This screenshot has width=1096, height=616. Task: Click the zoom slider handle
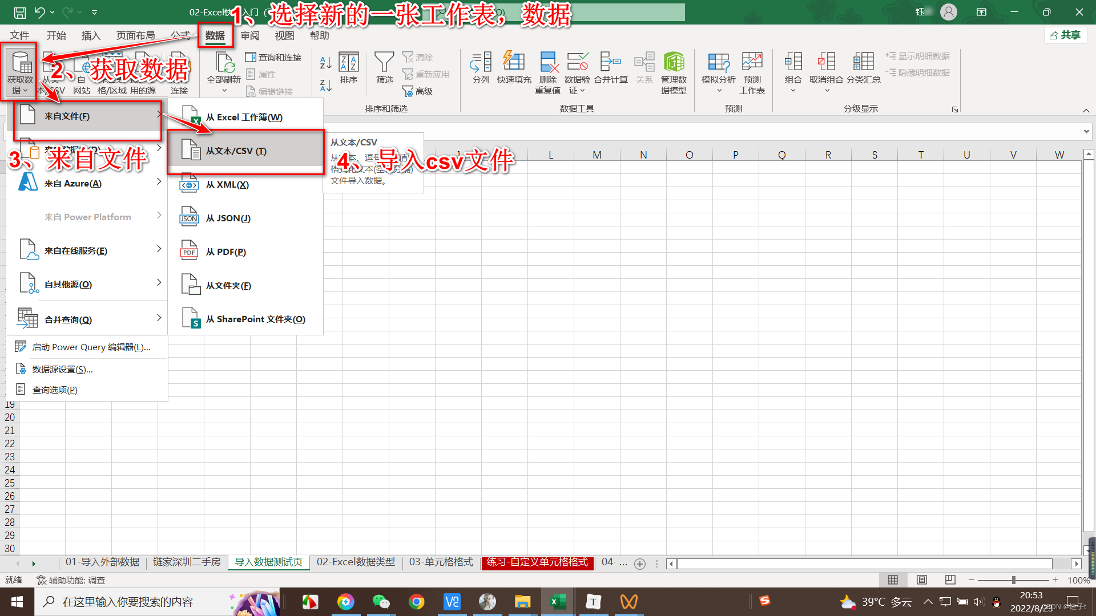click(1014, 579)
